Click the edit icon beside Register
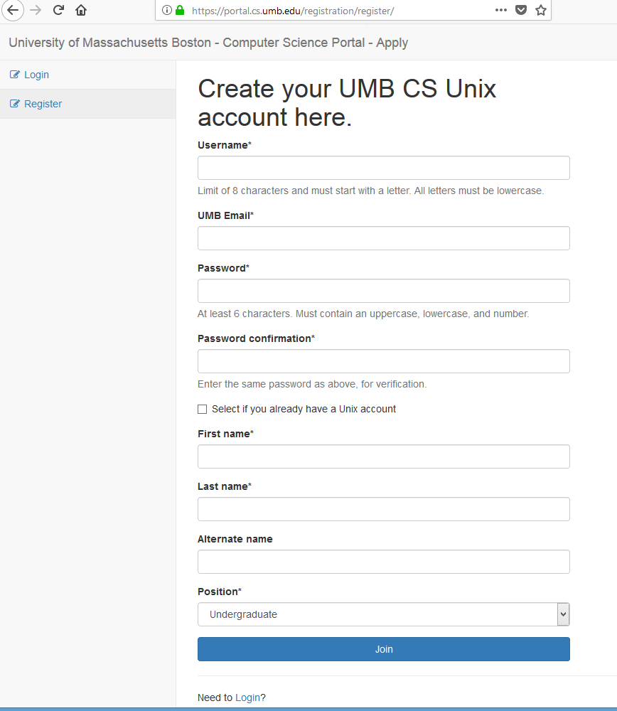Image resolution: width=617 pixels, height=711 pixels. [14, 103]
